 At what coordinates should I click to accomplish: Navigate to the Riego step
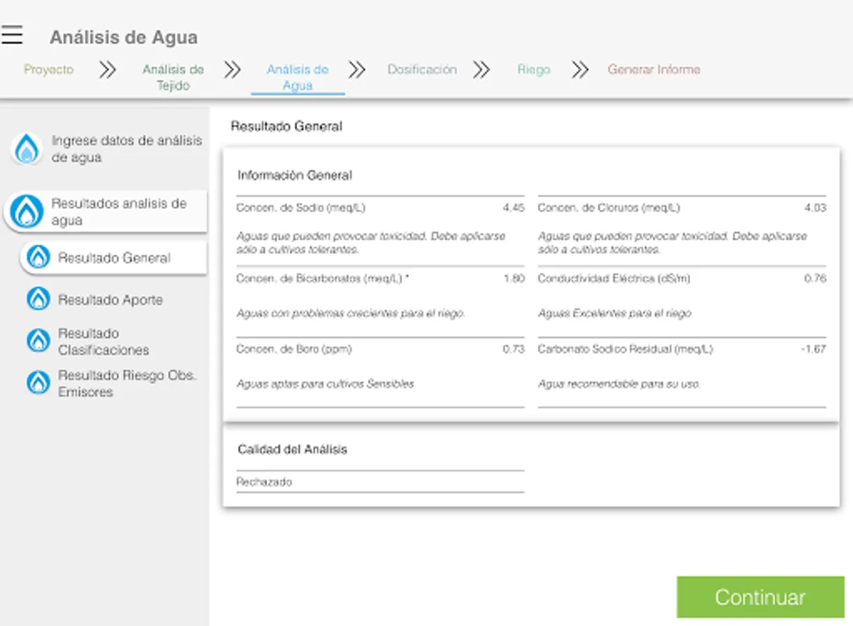point(534,70)
